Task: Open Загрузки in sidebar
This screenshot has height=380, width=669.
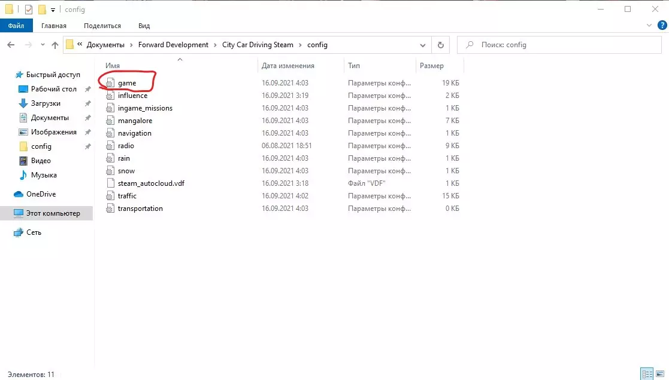Action: click(x=46, y=103)
